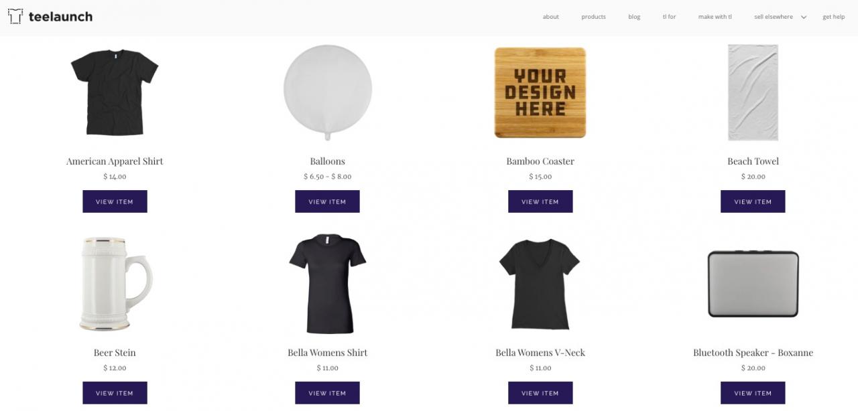Click the teelaunch logo icon
Viewport: 858px width, 411px height.
click(x=15, y=17)
